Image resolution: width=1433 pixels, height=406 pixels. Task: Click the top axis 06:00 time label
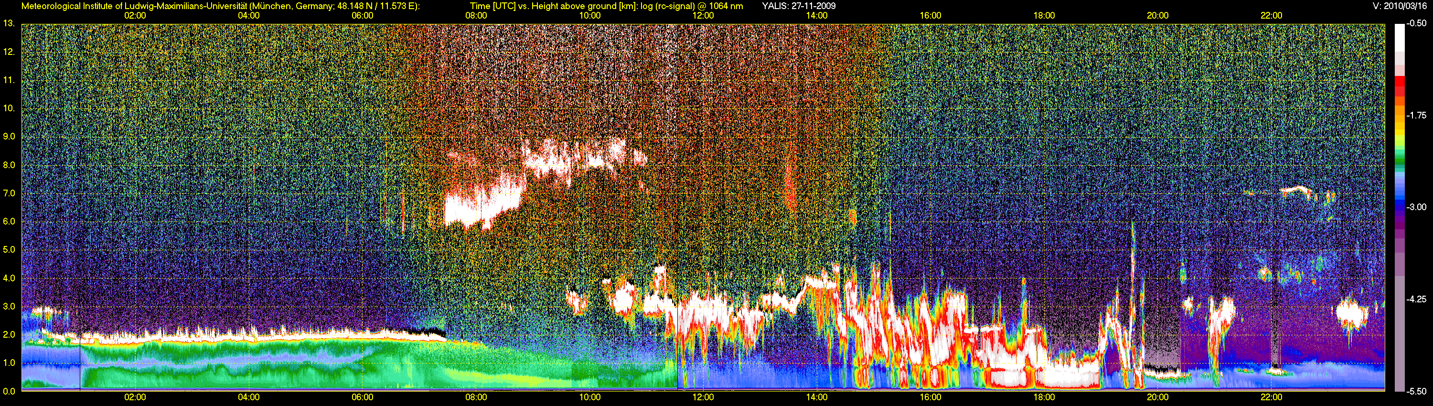(363, 16)
